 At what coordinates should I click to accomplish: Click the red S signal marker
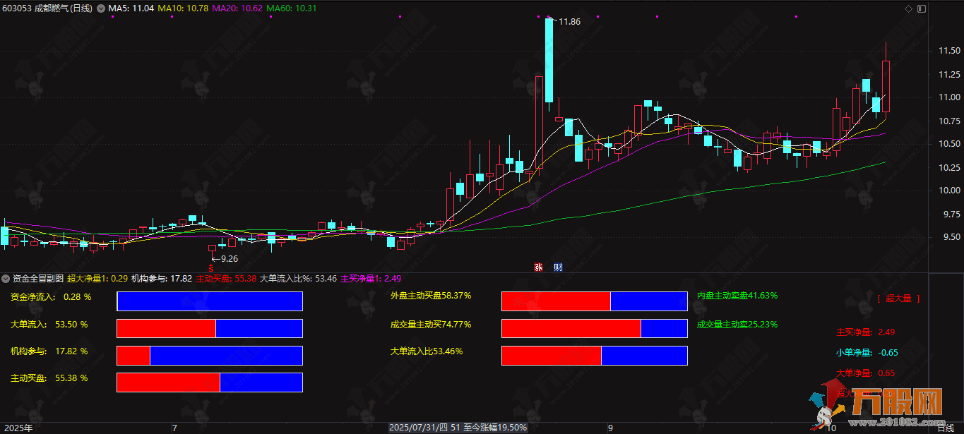coord(210,267)
